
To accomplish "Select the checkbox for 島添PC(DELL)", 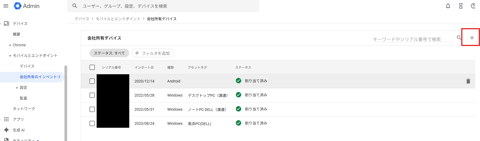I will [92, 123].
